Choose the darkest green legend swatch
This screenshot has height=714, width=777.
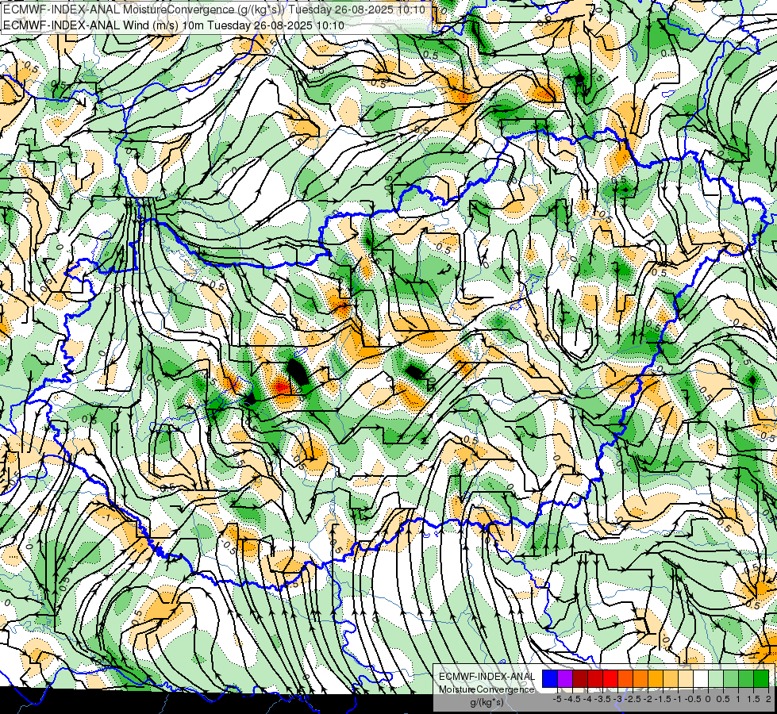(761, 679)
